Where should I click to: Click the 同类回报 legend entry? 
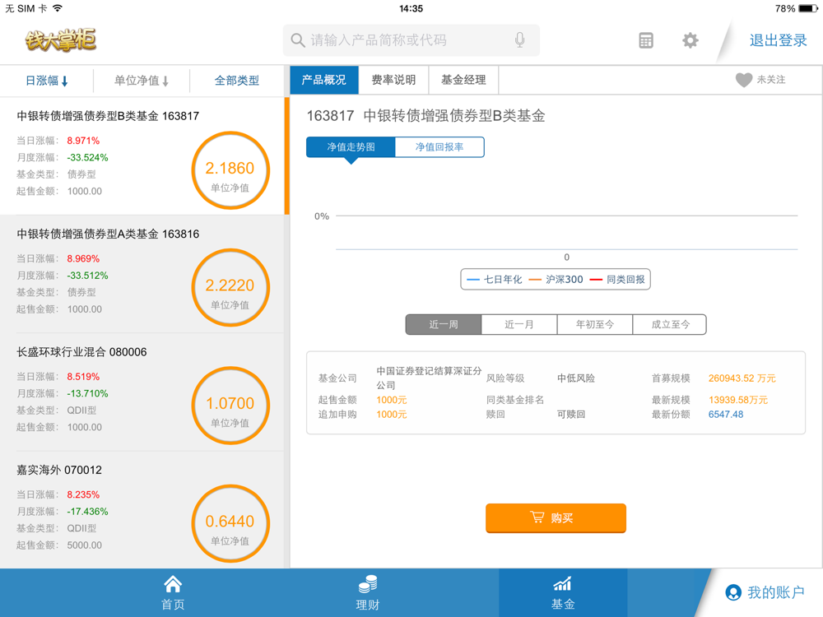[617, 280]
